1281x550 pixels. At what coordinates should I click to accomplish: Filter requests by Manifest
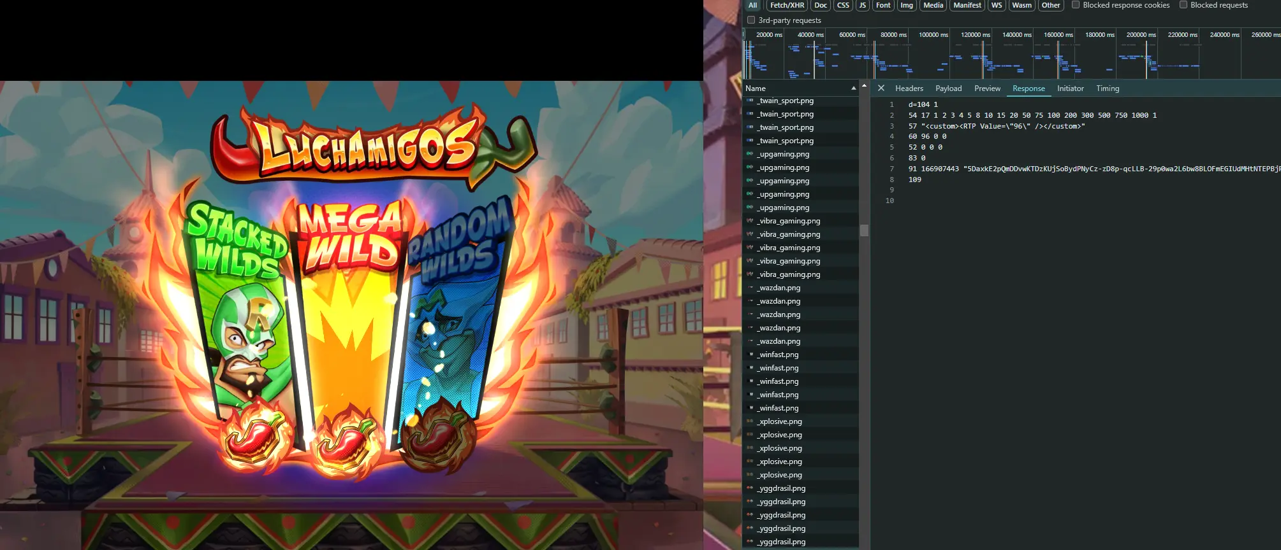coord(967,5)
